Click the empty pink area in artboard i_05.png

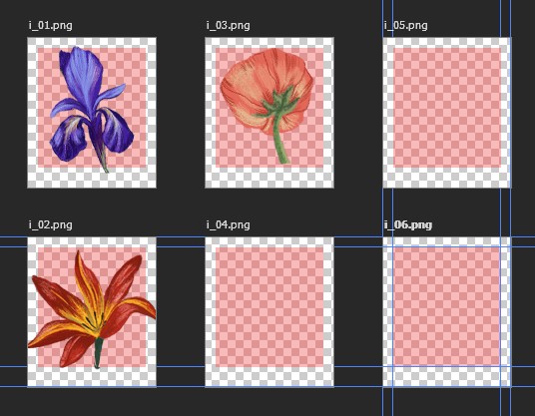click(447, 108)
